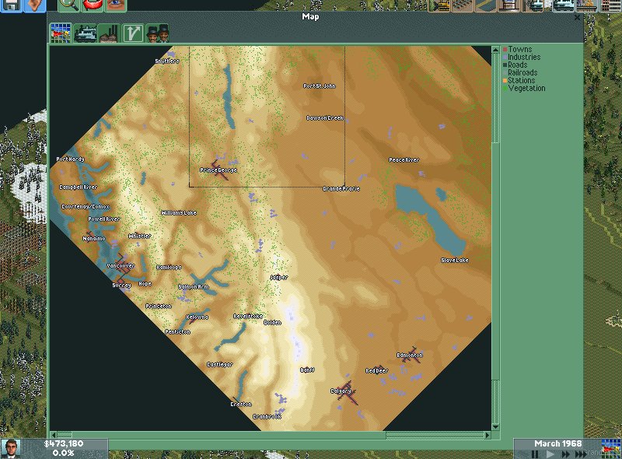Click the Vegetation legend entry
Image resolution: width=622 pixels, height=459 pixels.
(x=524, y=88)
